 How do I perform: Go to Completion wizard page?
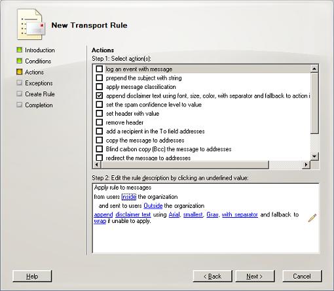(x=39, y=105)
